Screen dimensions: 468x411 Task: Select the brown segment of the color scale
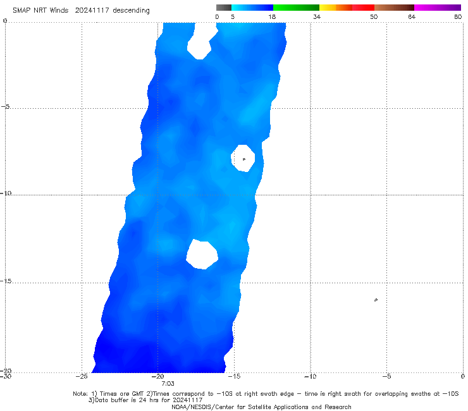click(x=394, y=8)
